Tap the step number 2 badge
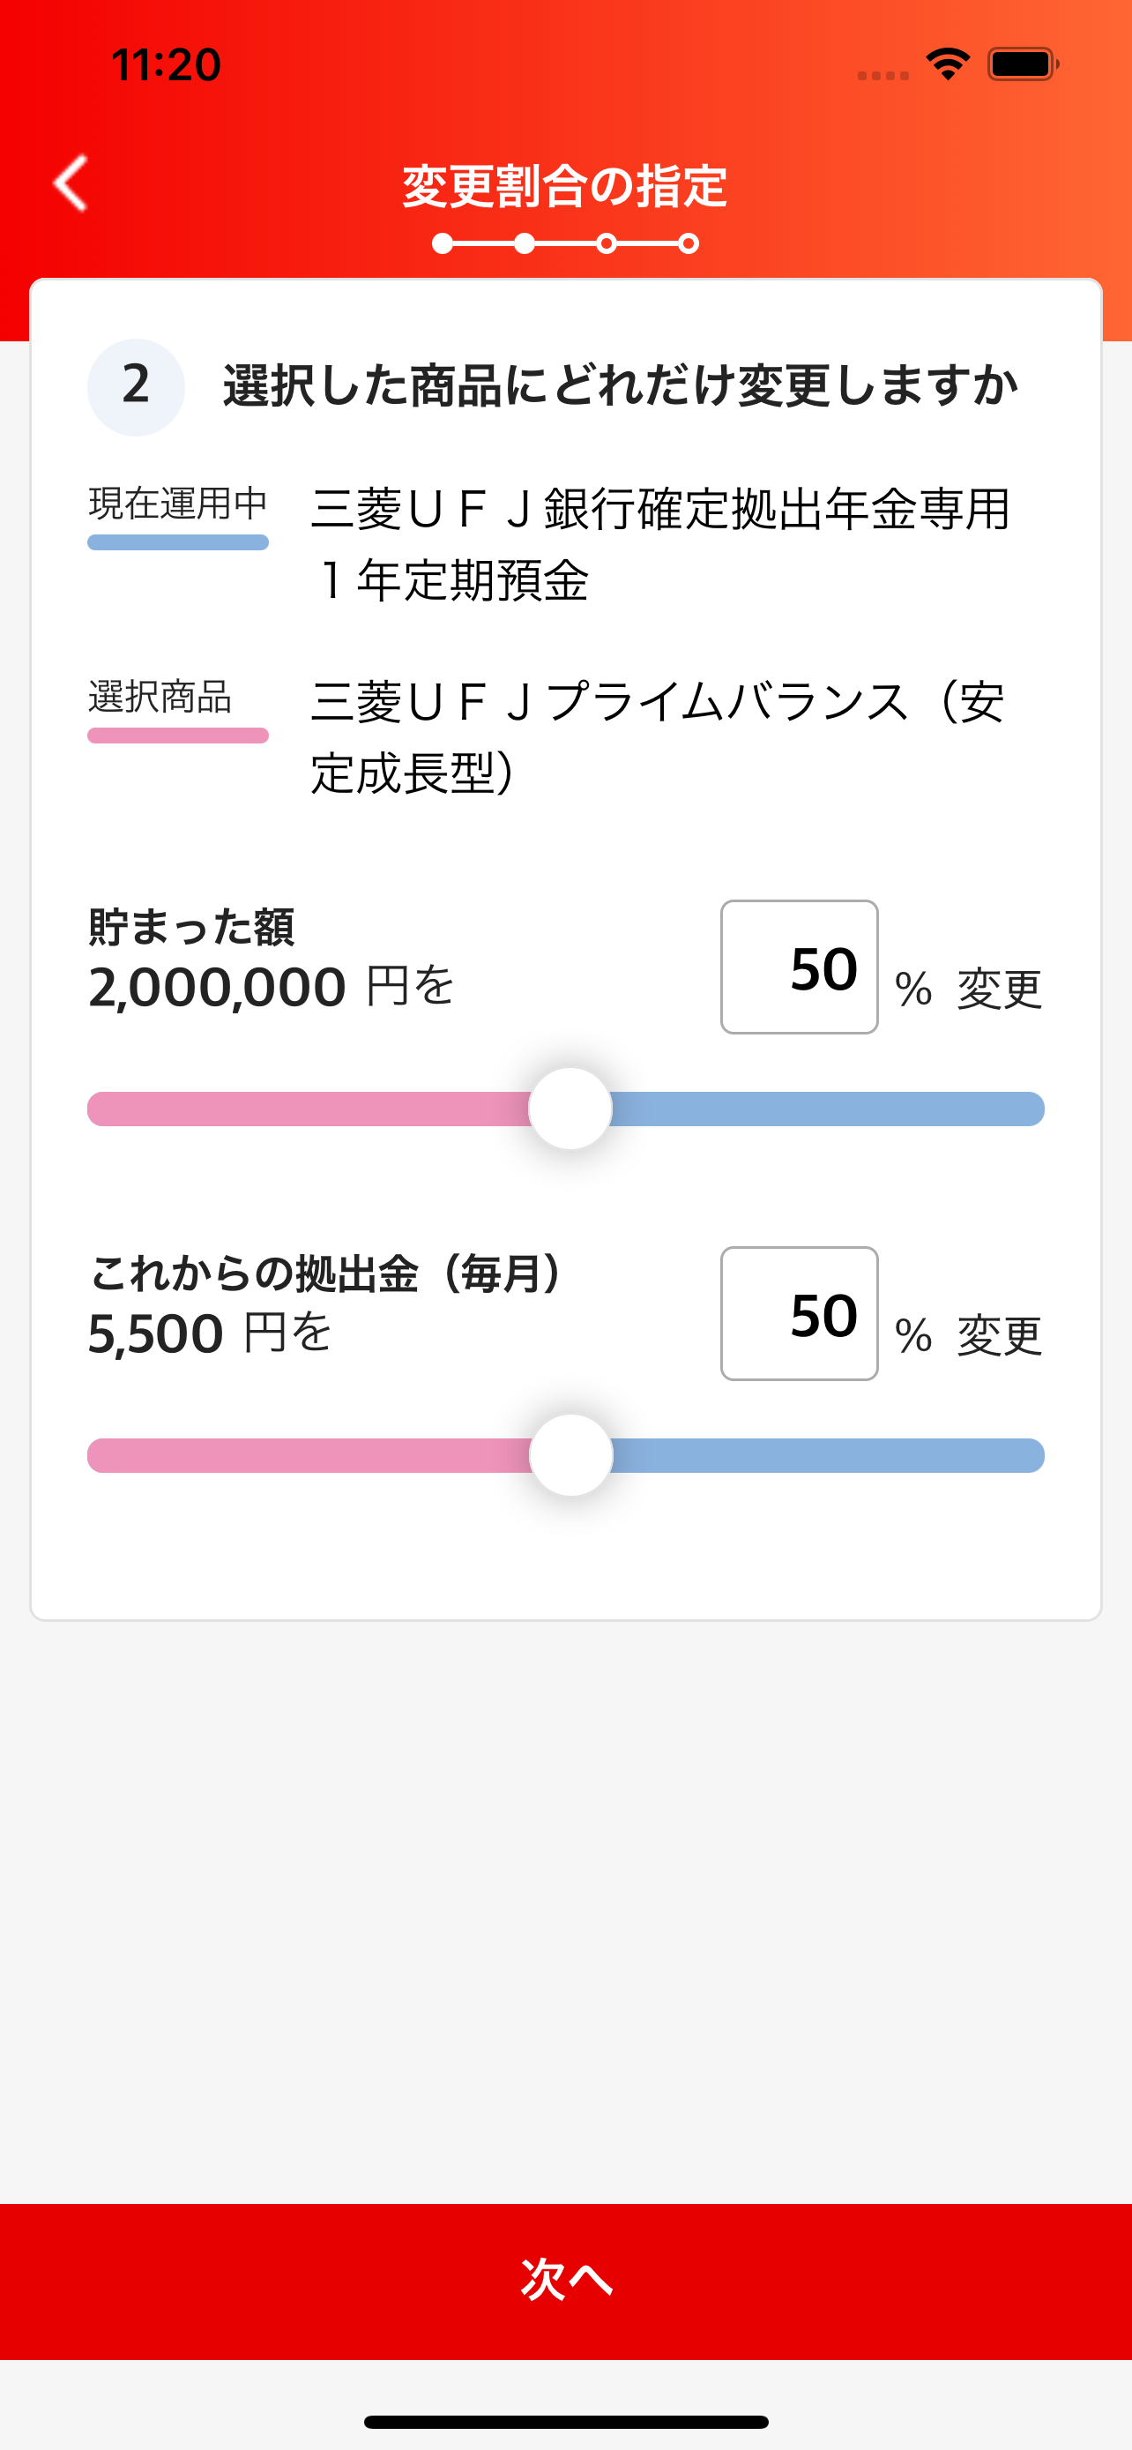This screenshot has height=2450, width=1132. (136, 386)
